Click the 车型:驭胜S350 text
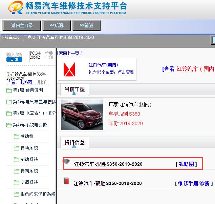The height and width of the screenshot is (204, 215). pyautogui.click(x=124, y=114)
